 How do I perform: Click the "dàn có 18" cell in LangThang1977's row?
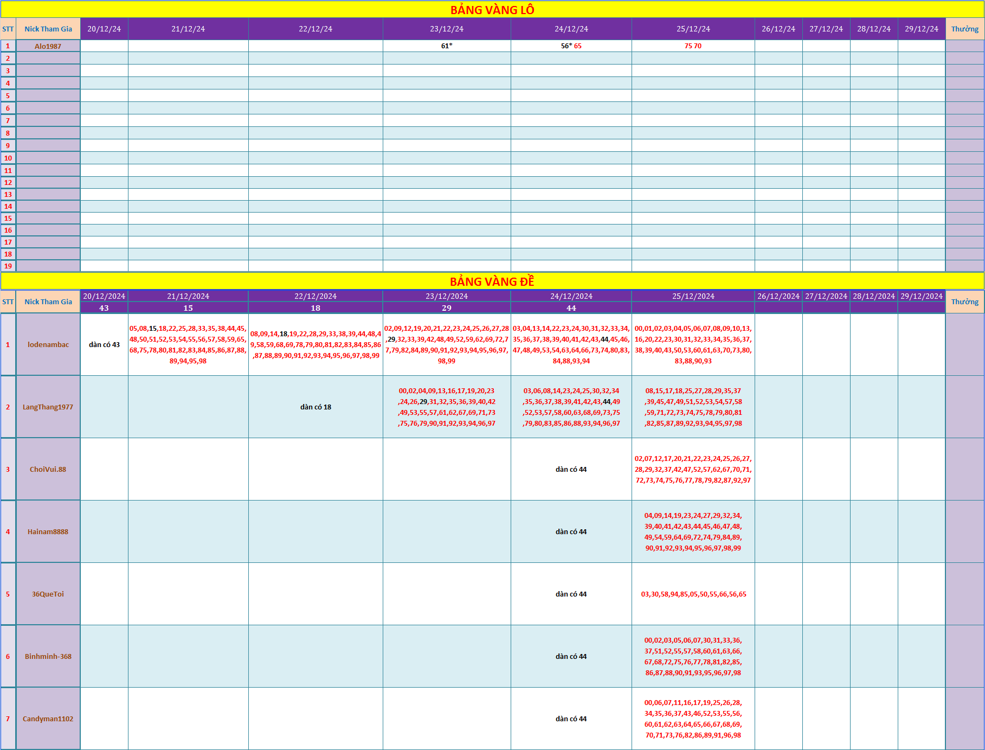(316, 407)
